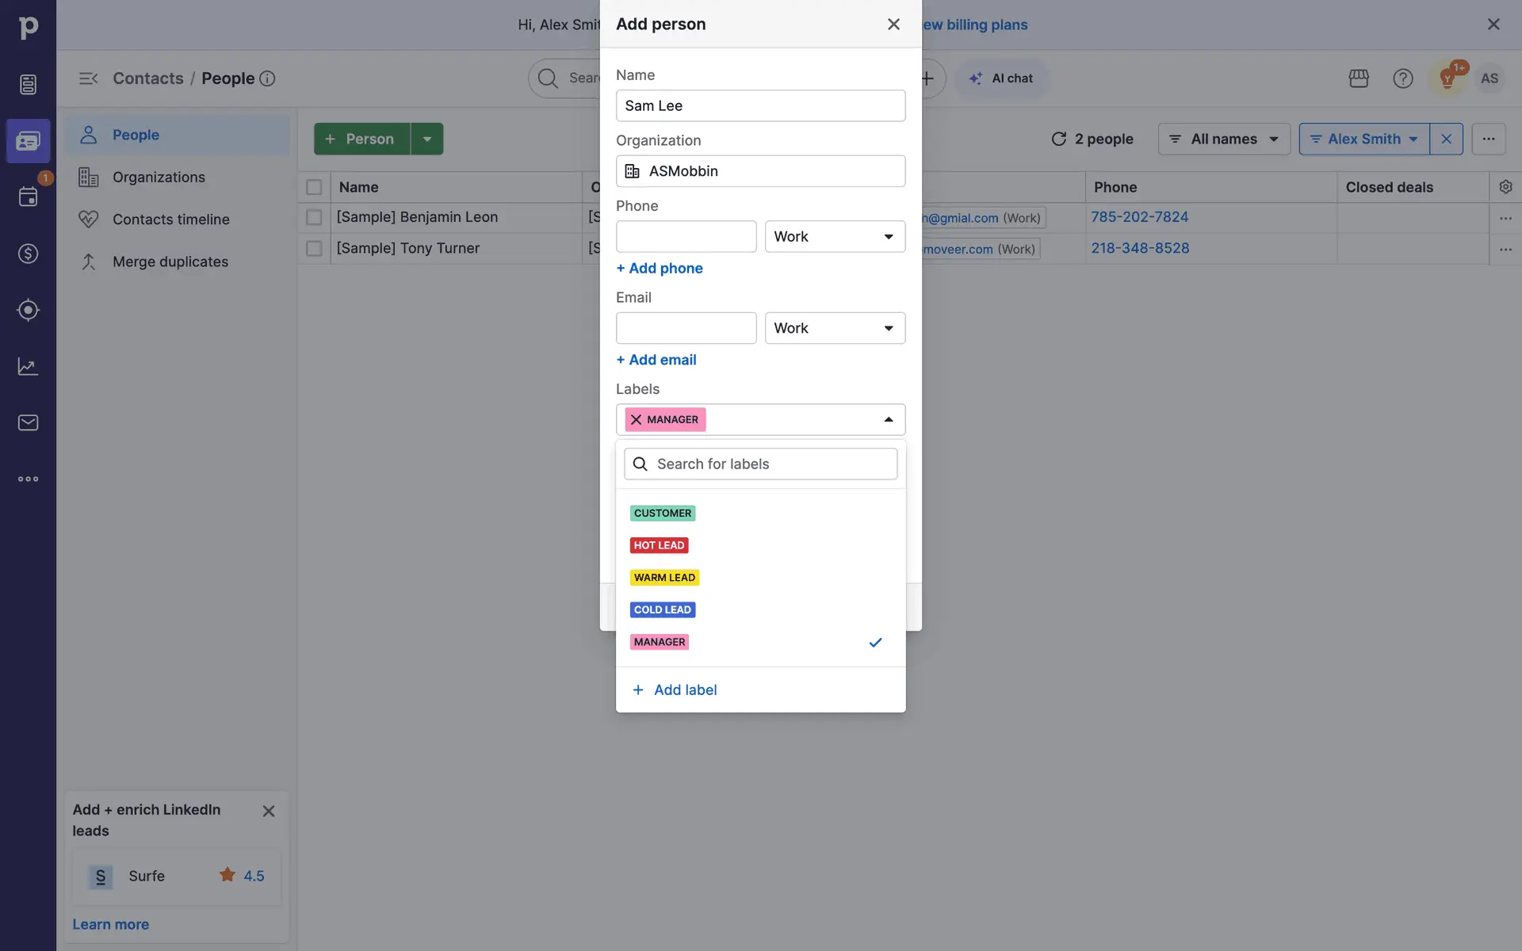Click the Add phone link
This screenshot has height=951, width=1522.
coord(660,269)
